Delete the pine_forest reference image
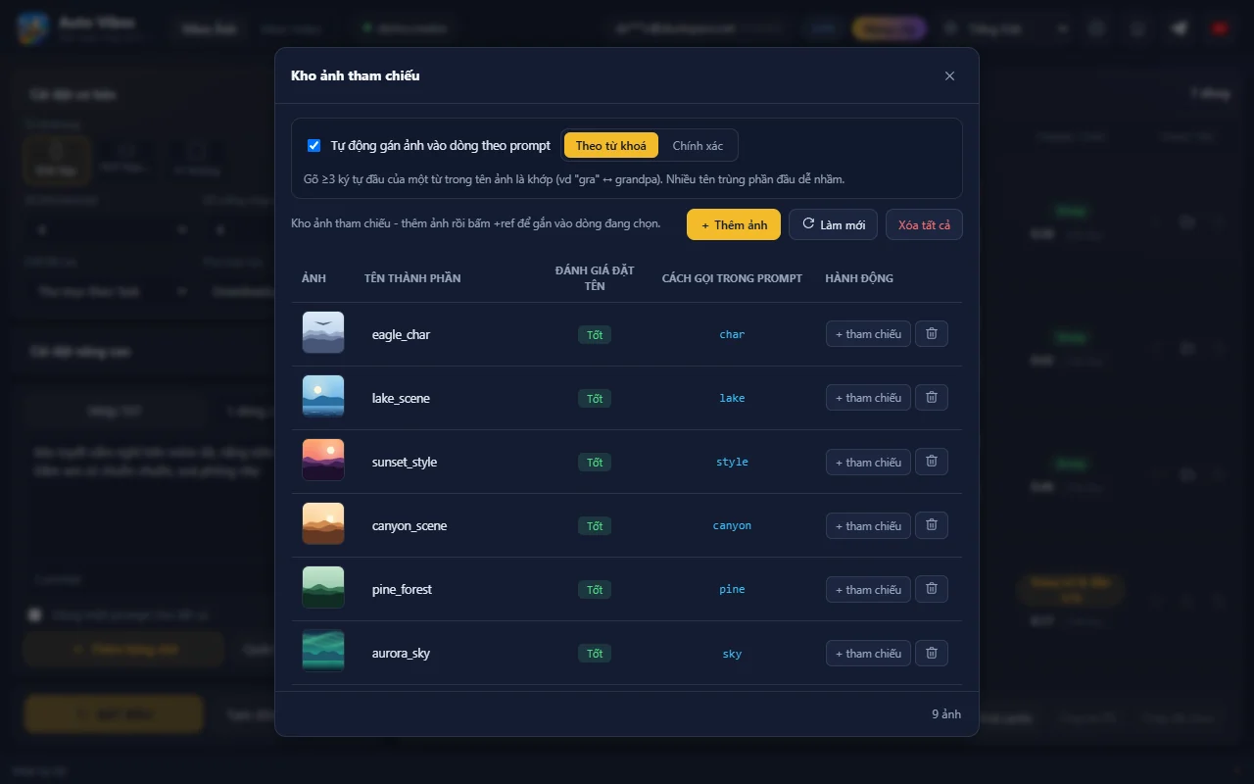Screen dimensions: 1254x784 click(932, 589)
